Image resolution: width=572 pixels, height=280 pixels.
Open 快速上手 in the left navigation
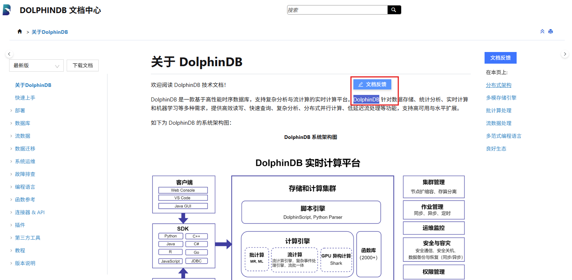(25, 98)
